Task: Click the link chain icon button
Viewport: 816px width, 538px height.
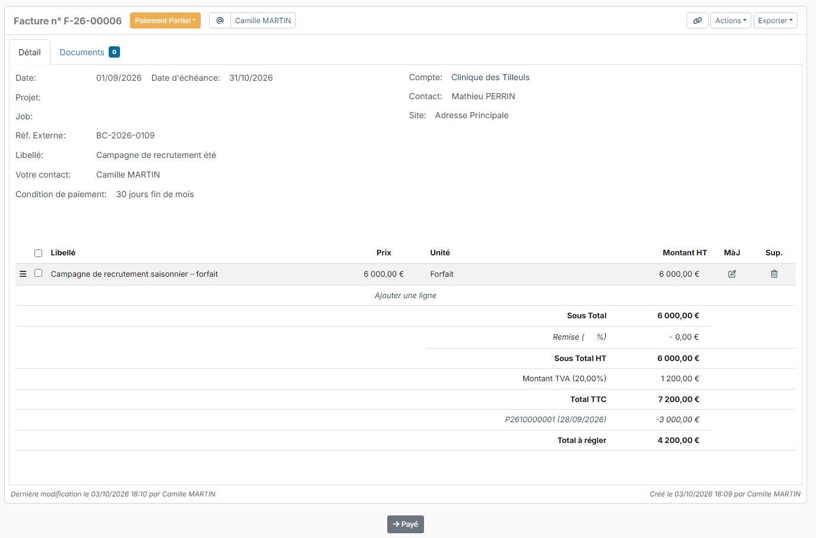Action: 697,20
